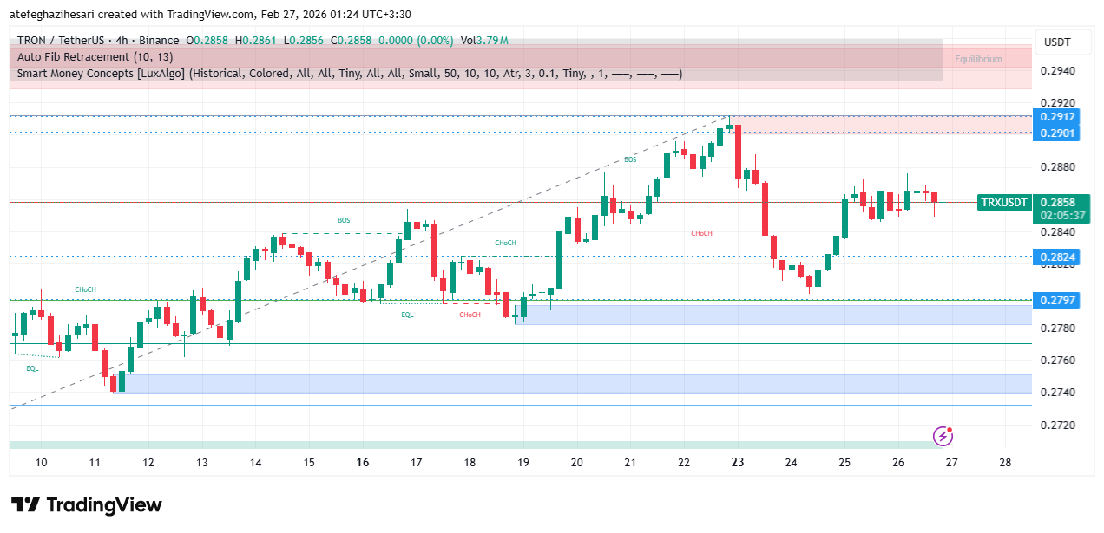Click the TradingView logo at bottom left

click(86, 505)
